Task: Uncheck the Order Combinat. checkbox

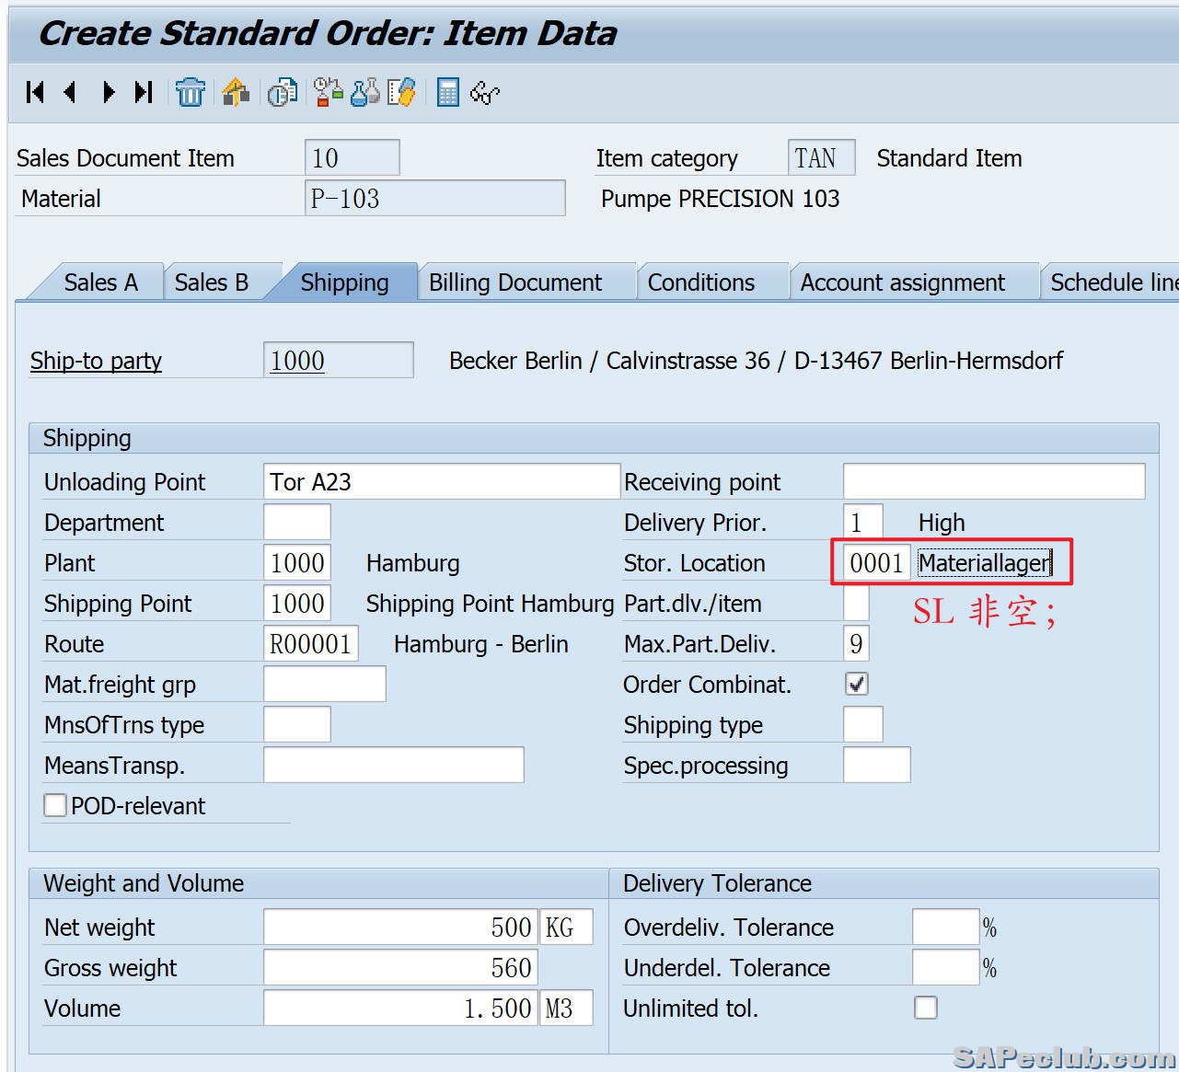Action: (856, 684)
